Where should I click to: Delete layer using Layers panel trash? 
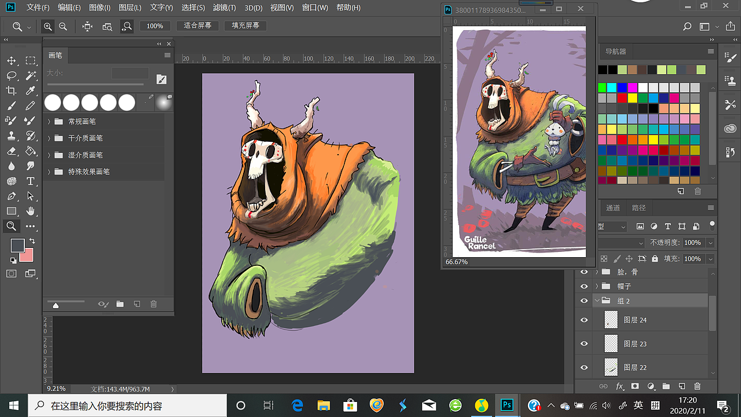[697, 386]
